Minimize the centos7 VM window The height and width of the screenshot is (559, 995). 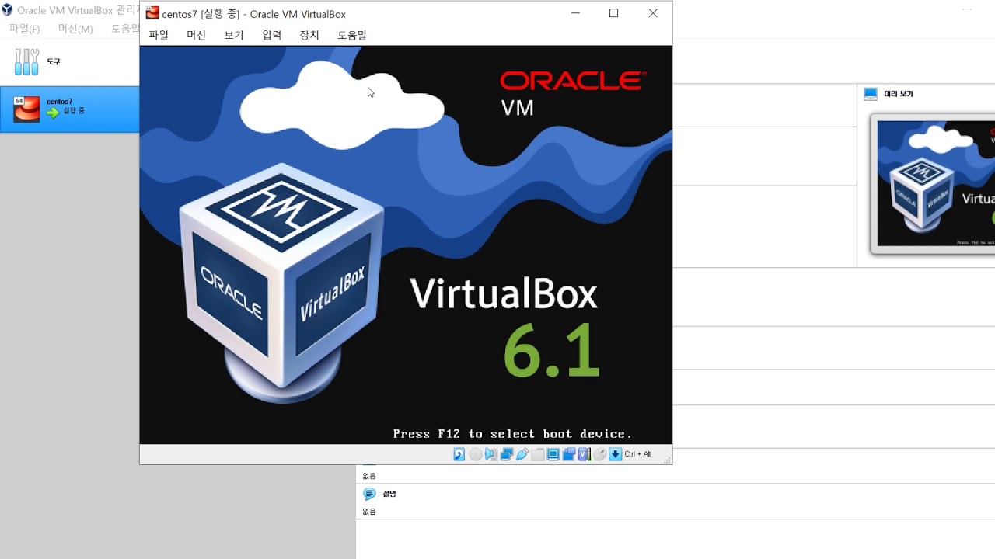coord(575,13)
